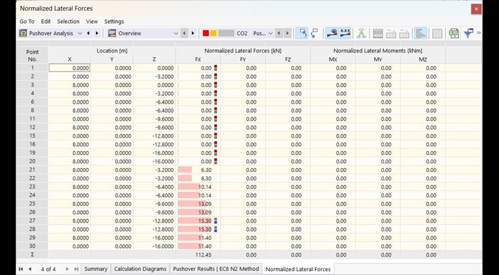
Task: Switch to the Calculation Diagrams tab
Action: point(141,269)
